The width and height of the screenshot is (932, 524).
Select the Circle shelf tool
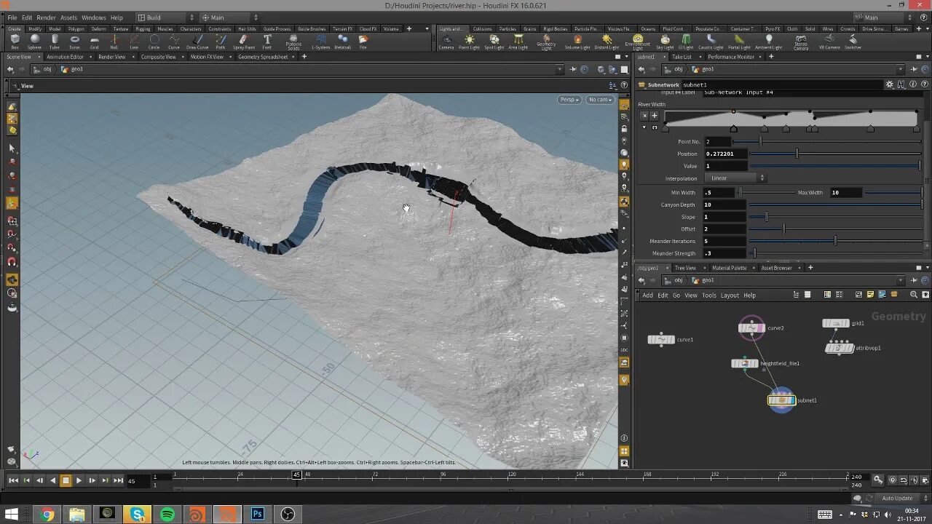(x=154, y=41)
